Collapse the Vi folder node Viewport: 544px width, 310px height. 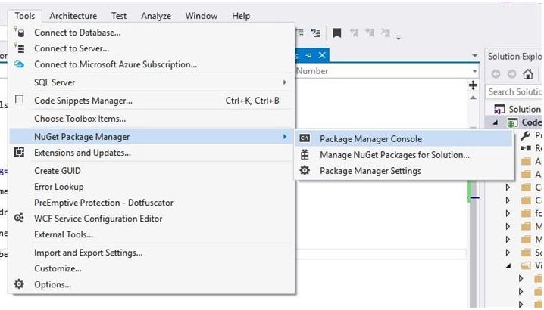(508, 266)
